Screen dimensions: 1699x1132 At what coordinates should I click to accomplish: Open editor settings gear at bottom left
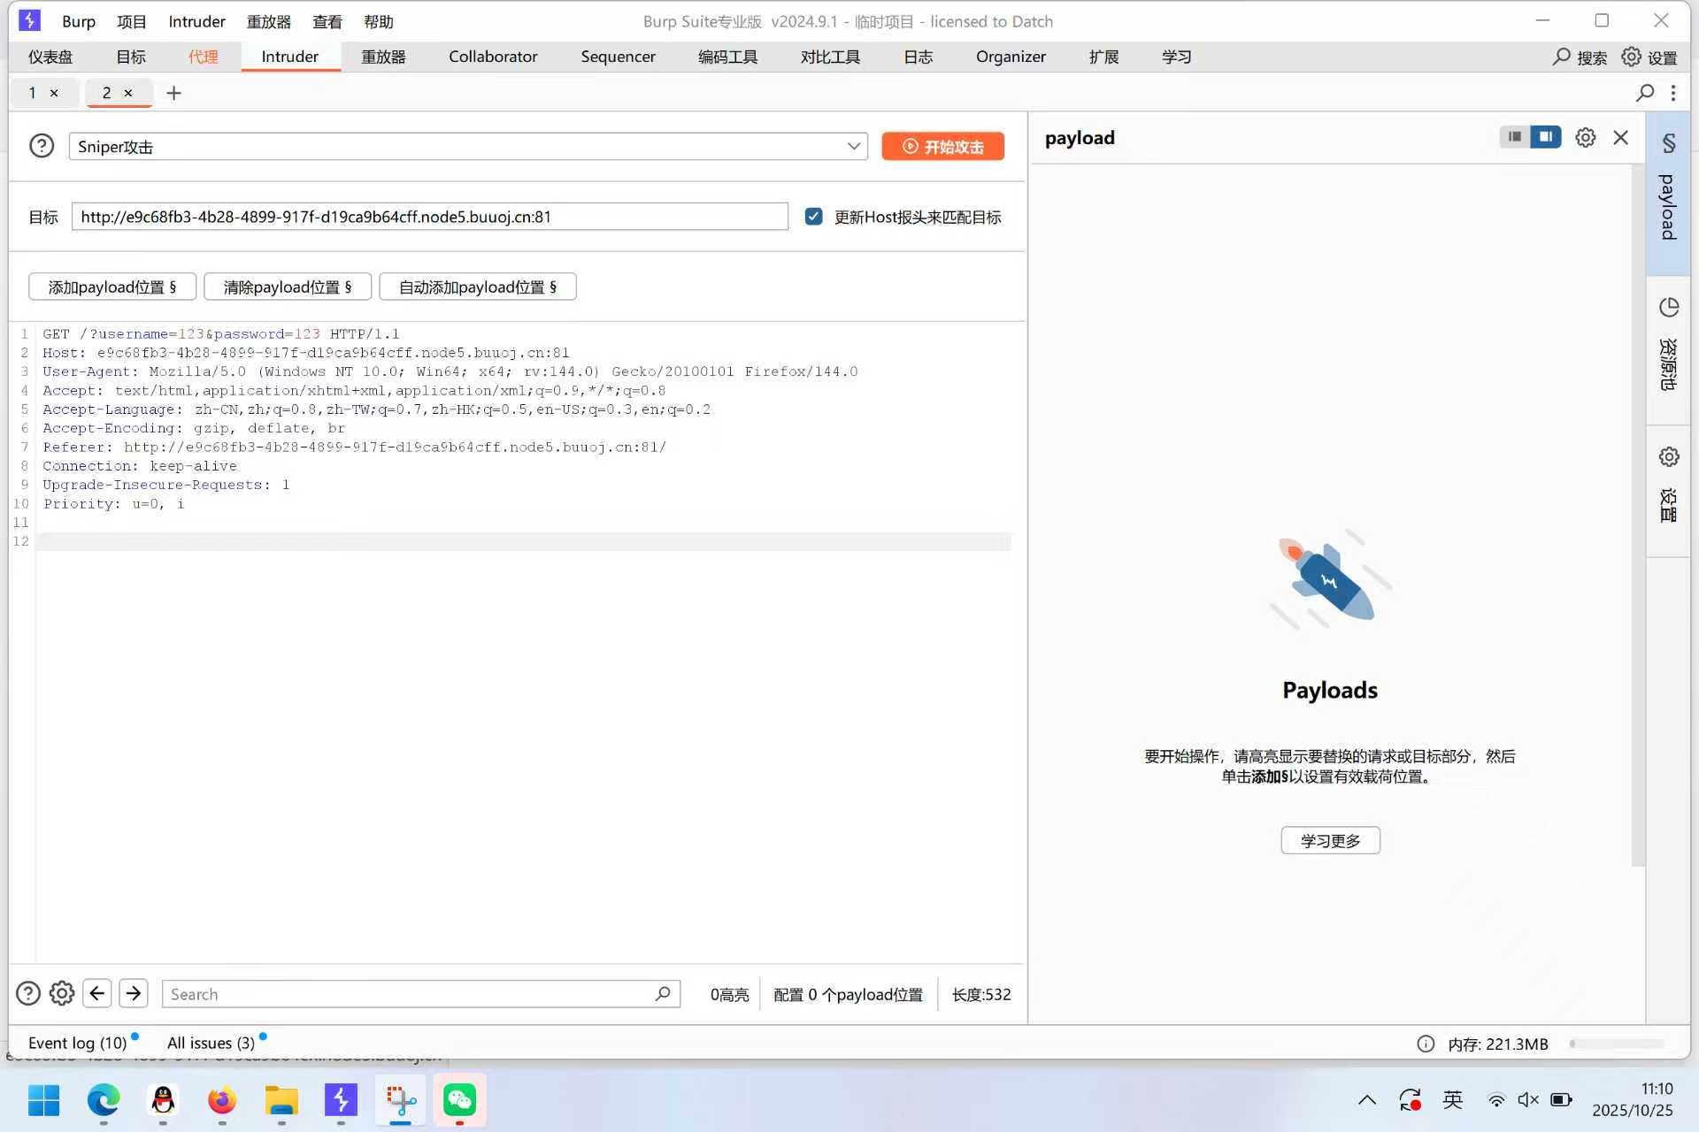(62, 993)
